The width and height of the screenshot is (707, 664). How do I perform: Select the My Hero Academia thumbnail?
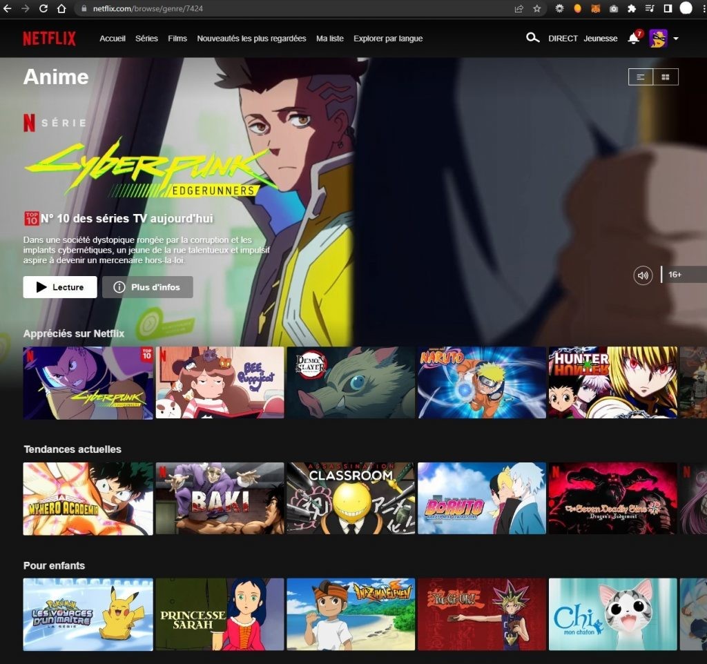click(88, 499)
